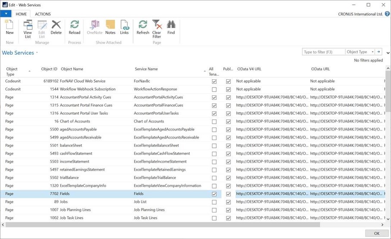Delete the selected web service
Viewport: 391px width, 239px height.
pyautogui.click(x=56, y=27)
